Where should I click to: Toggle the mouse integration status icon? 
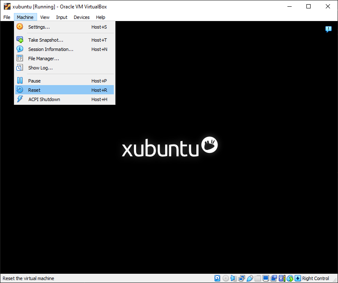(x=290, y=278)
